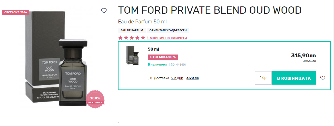
Task: Click the 315,90лв current price
Action: 303,56
